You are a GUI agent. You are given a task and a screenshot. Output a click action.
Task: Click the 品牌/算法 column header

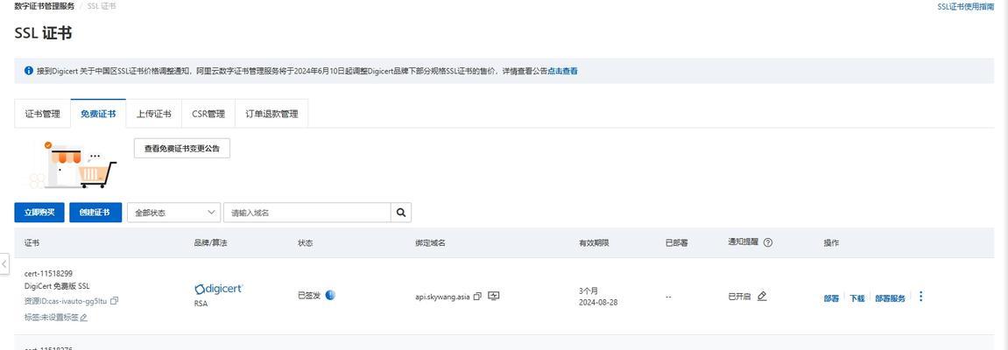tap(211, 243)
